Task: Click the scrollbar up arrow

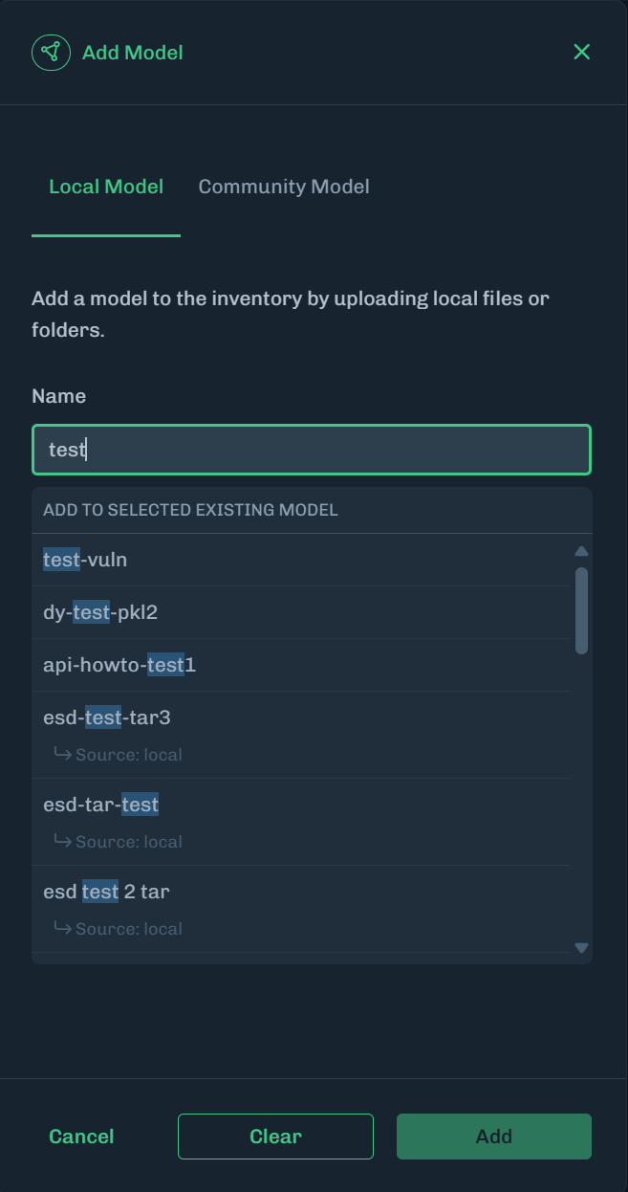Action: 581,550
